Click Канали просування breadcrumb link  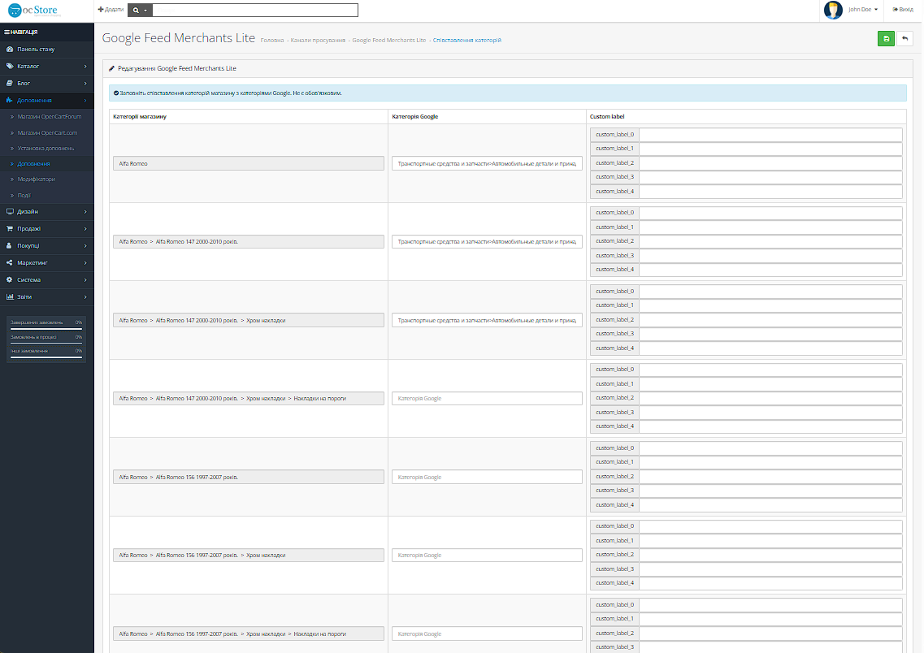318,41
